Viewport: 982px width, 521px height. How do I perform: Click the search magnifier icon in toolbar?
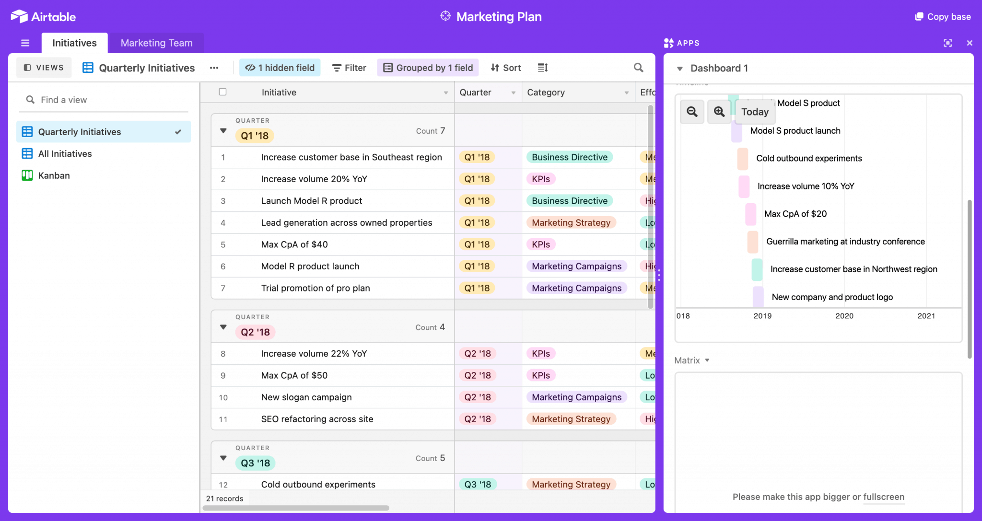638,68
